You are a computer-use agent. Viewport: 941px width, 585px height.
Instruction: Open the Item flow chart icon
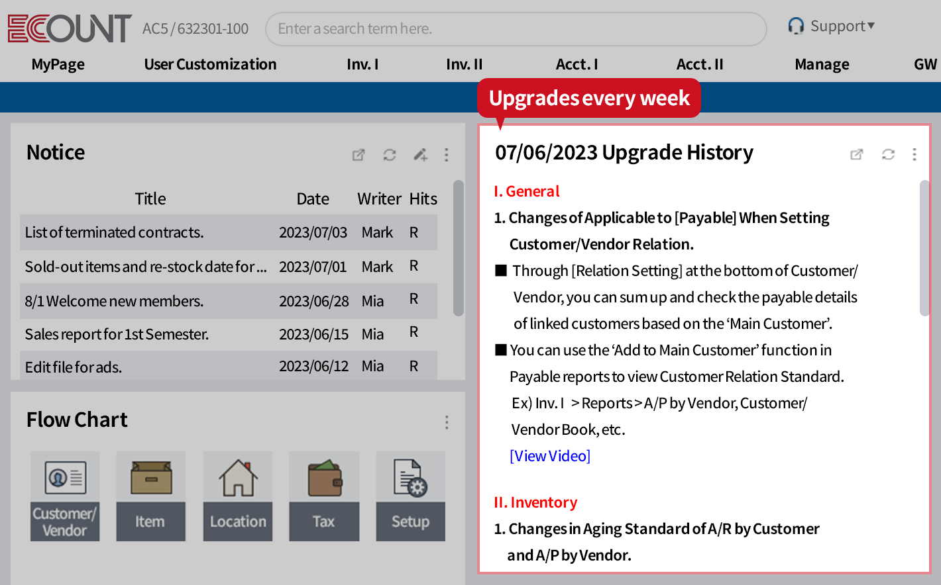[x=150, y=496]
